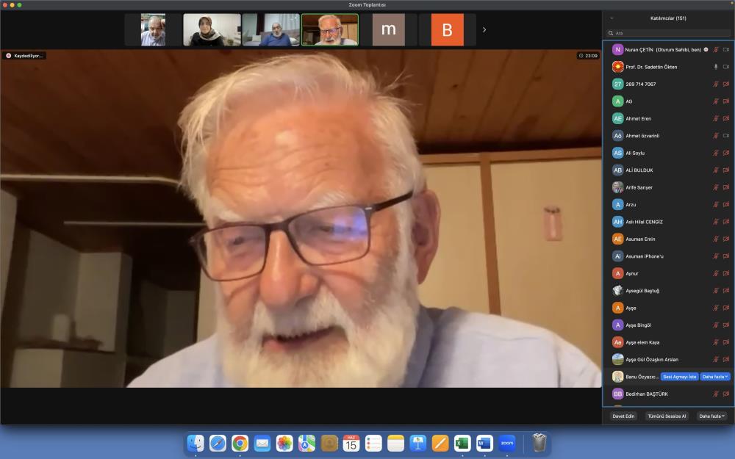Click the muted microphone icon beside Ahmet Eren
The image size is (735, 459).
(x=716, y=118)
